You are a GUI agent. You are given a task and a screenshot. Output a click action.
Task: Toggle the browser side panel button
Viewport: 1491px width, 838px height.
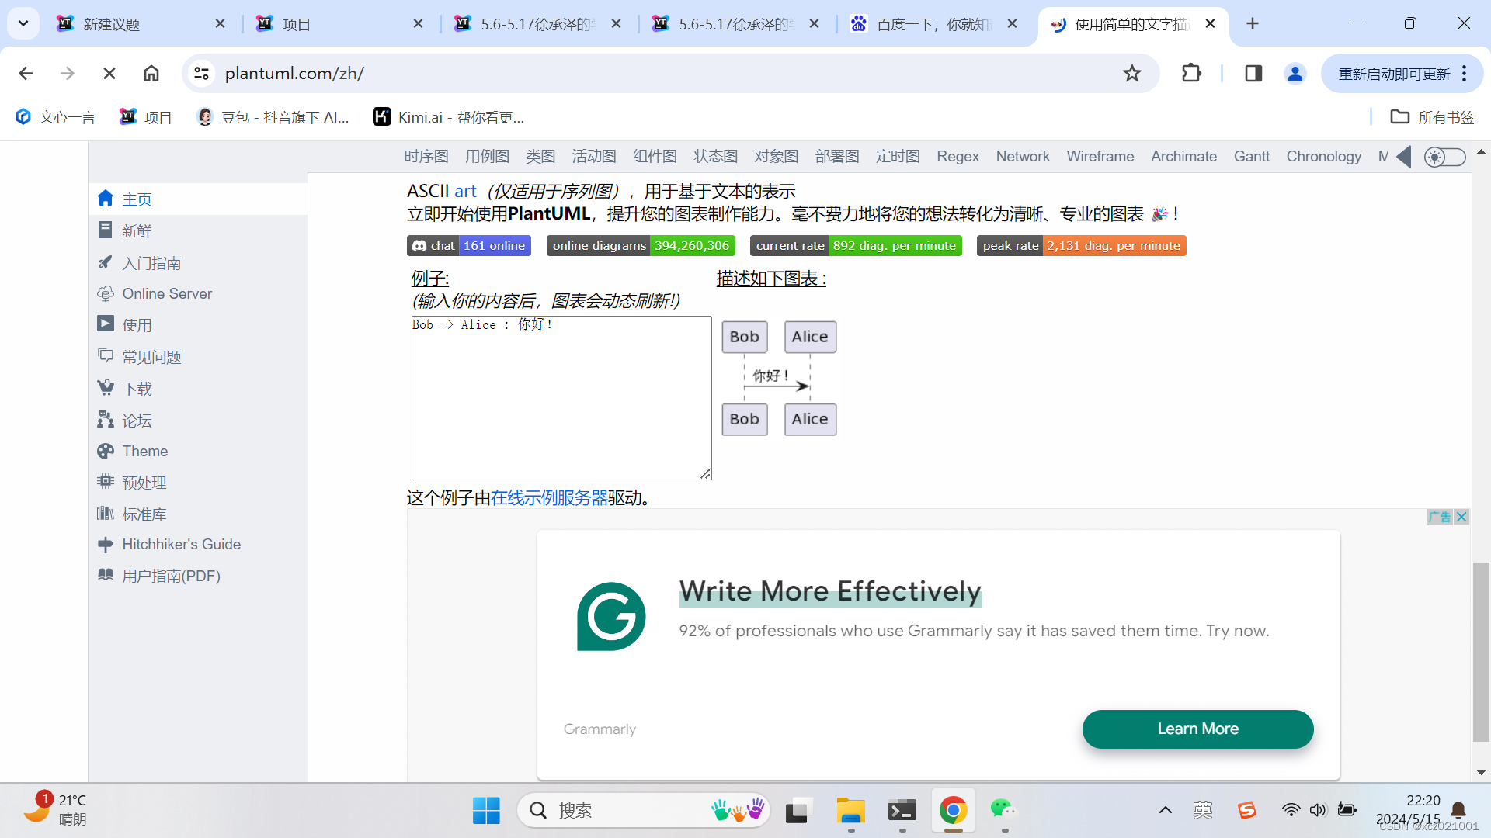coord(1253,74)
